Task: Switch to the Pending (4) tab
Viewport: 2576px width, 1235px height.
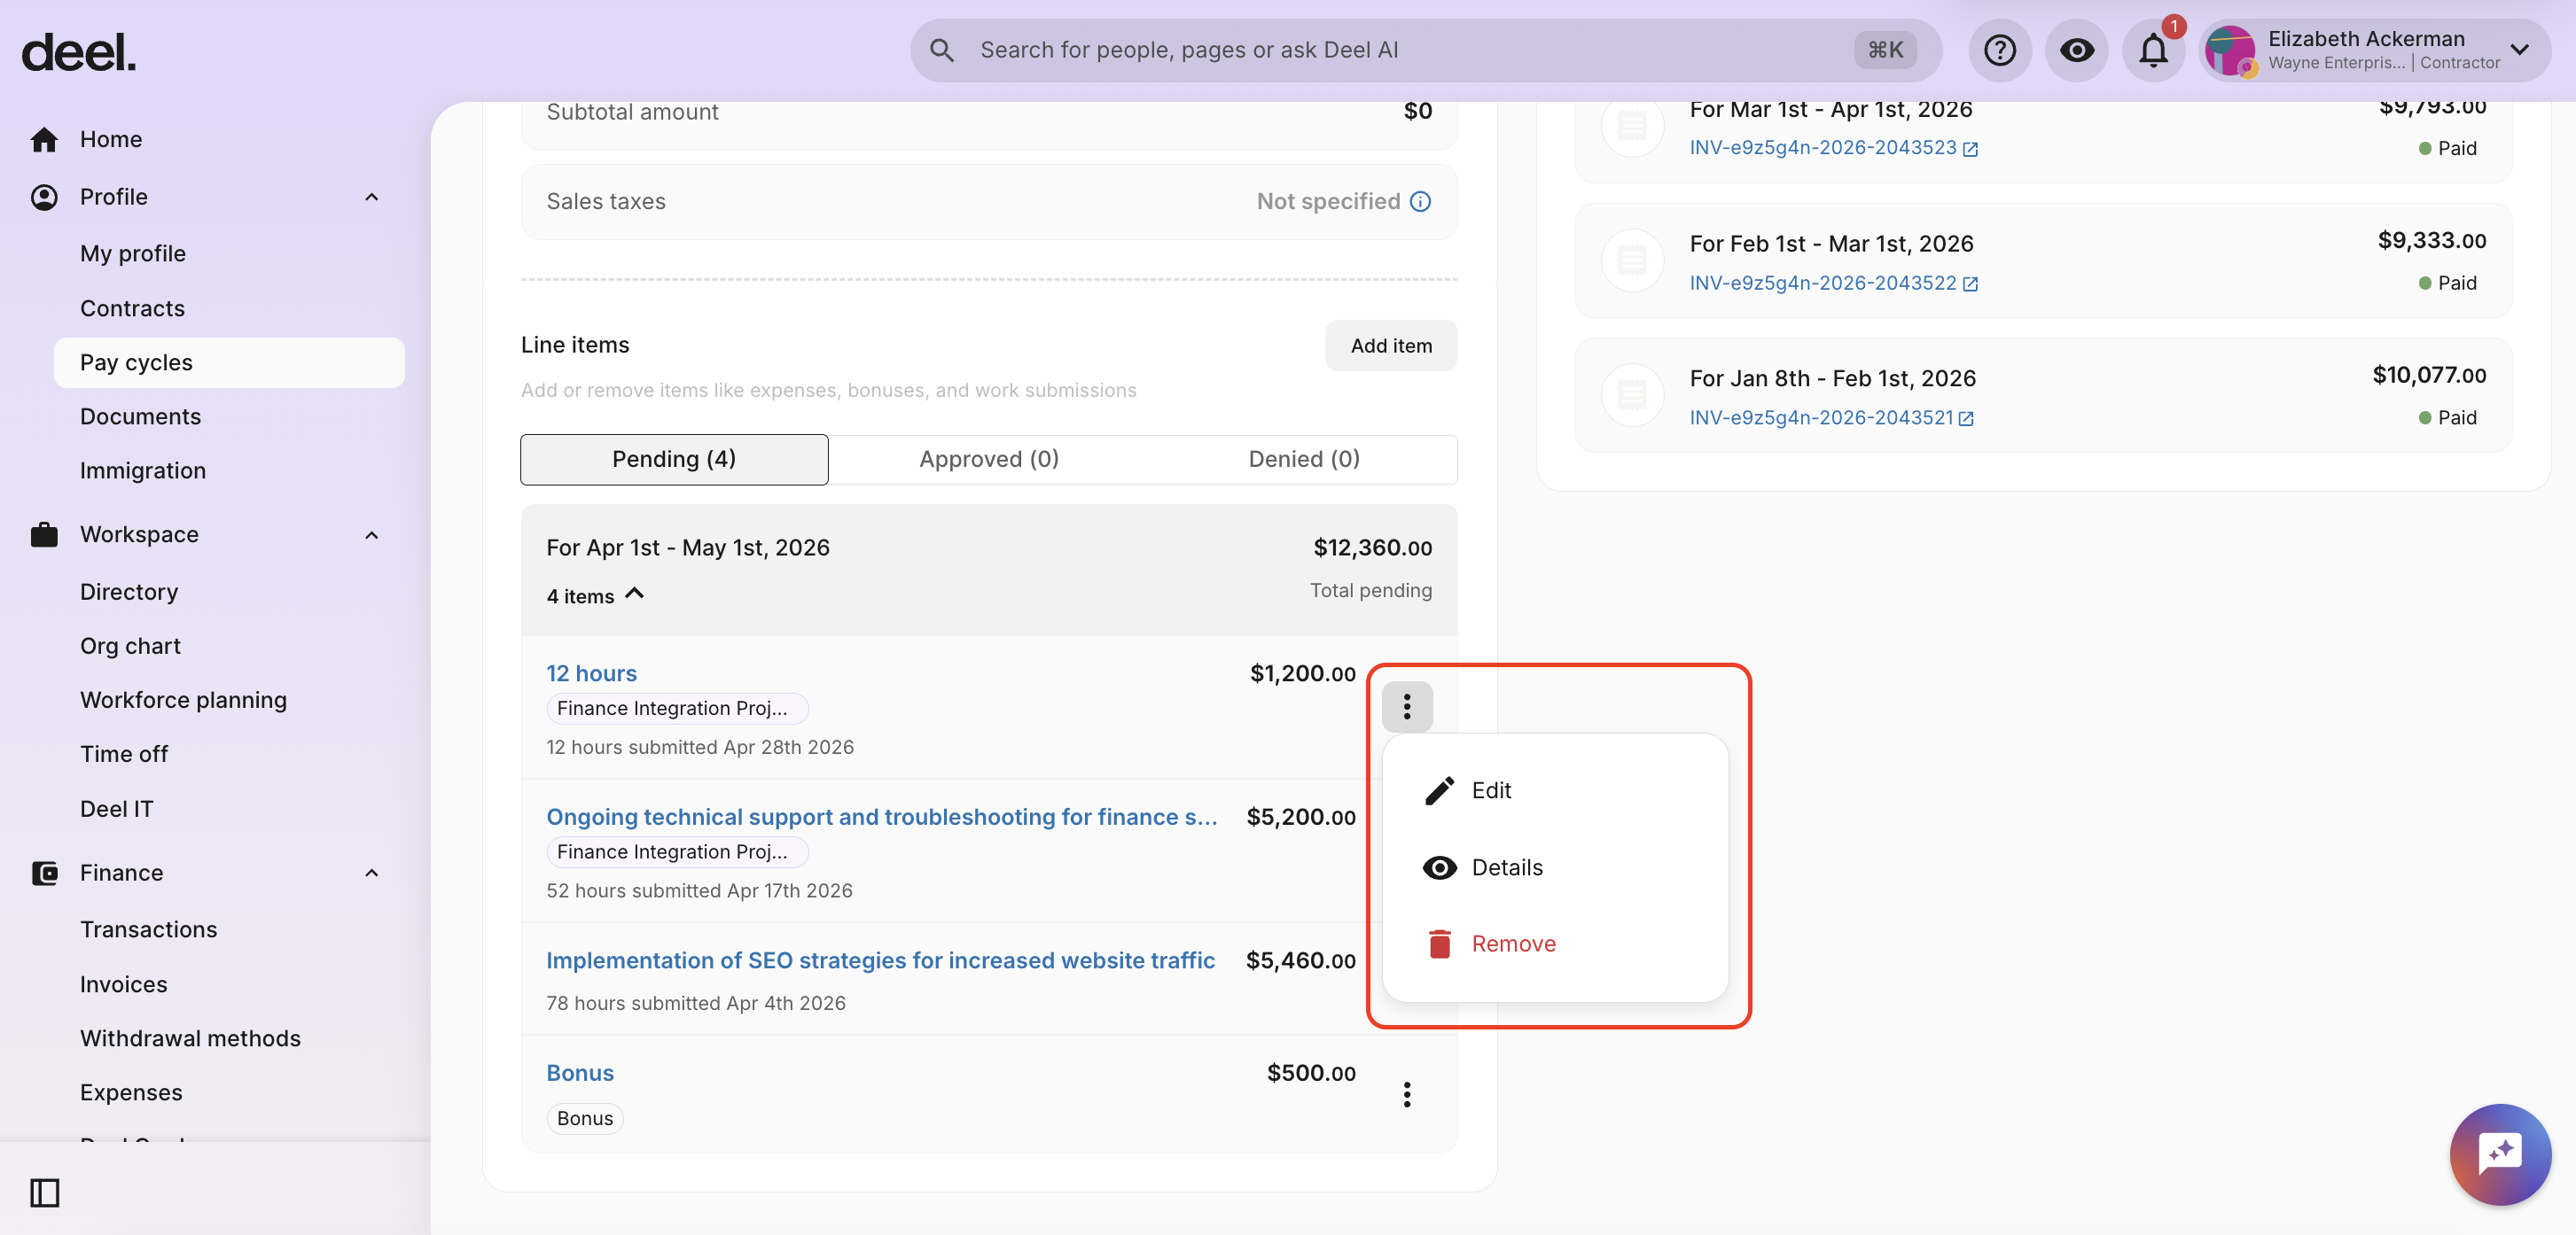Action: (674, 459)
